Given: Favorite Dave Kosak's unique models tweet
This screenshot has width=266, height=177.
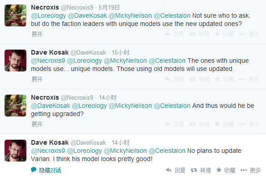Looking at the screenshot, I should tap(225, 79).
